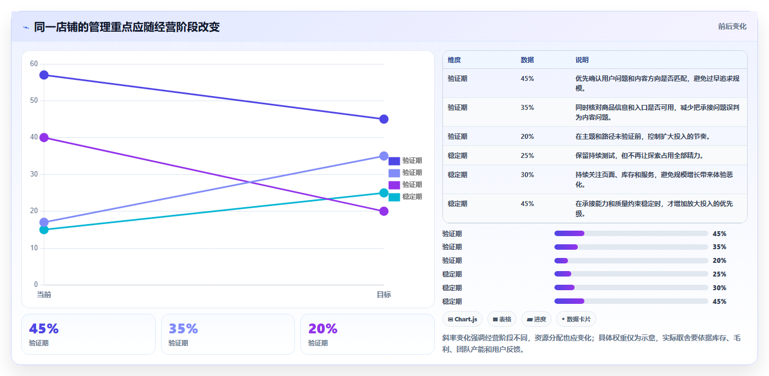Click the 25% cell in the table
The width and height of the screenshot is (769, 376).
tap(527, 156)
